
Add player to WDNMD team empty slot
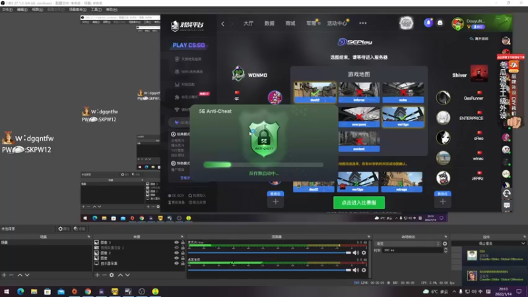275,202
